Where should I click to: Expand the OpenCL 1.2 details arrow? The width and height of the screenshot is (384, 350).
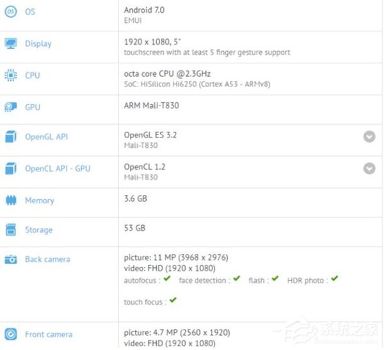[369, 168]
